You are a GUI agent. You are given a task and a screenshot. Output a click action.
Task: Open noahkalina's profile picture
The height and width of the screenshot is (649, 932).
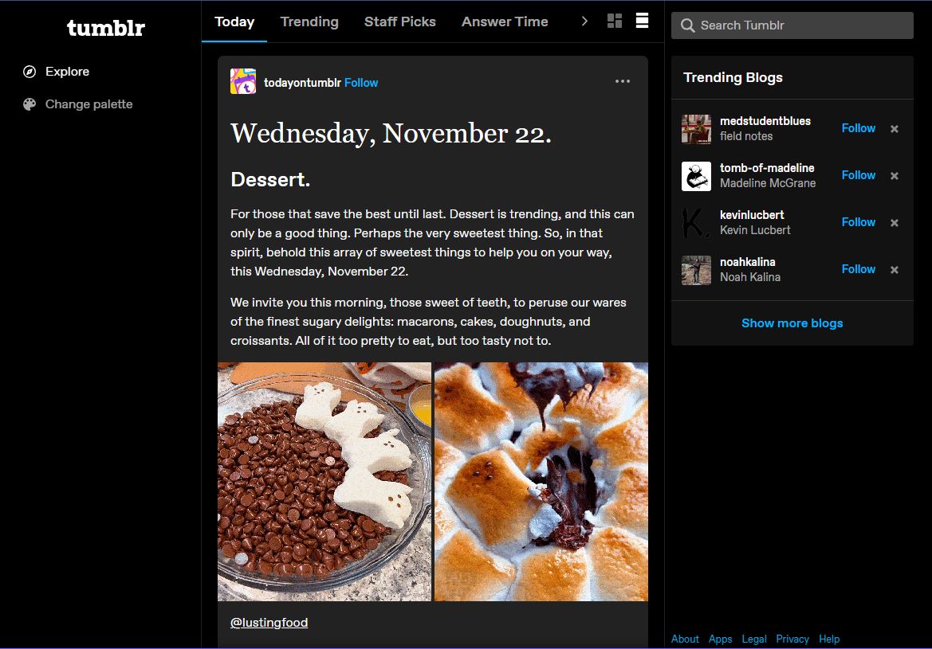pos(695,270)
